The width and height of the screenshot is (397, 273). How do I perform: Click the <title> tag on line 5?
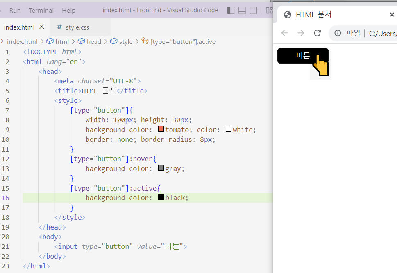[68, 91]
